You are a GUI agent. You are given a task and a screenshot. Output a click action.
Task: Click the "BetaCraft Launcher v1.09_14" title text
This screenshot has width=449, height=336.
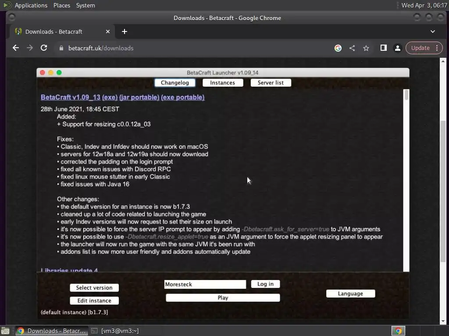(x=222, y=73)
